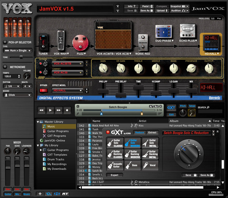Click the Tone slider in Pick-up Selector

21,57
